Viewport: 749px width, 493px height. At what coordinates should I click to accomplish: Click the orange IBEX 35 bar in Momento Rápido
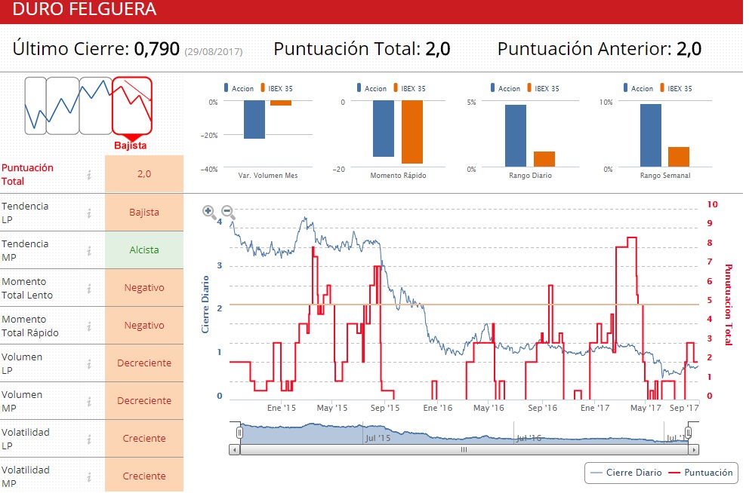tap(412, 132)
